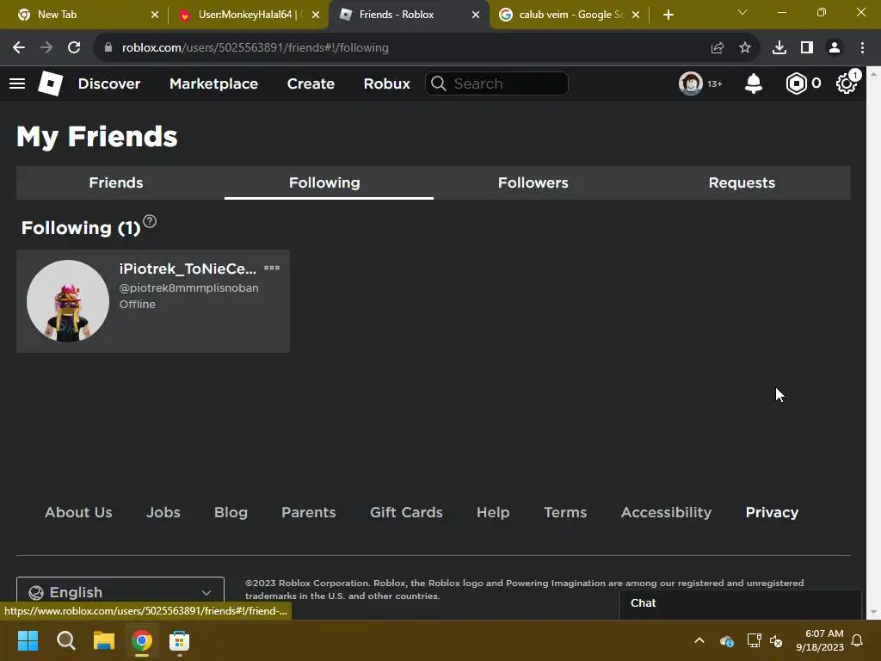
Task: Open the settings gear icon
Action: click(847, 83)
